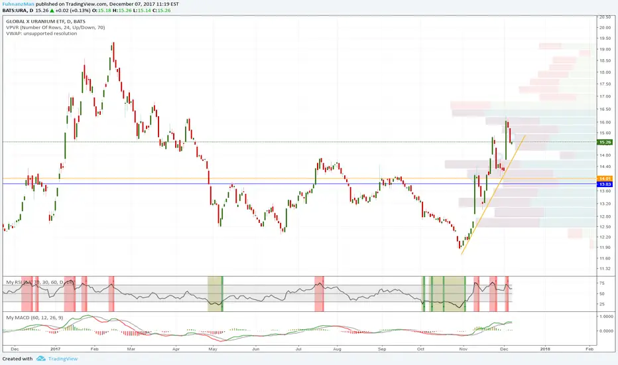Image resolution: width=618 pixels, height=365 pixels.
Task: Click the 19.50 price axis label
Action: [x=605, y=38]
